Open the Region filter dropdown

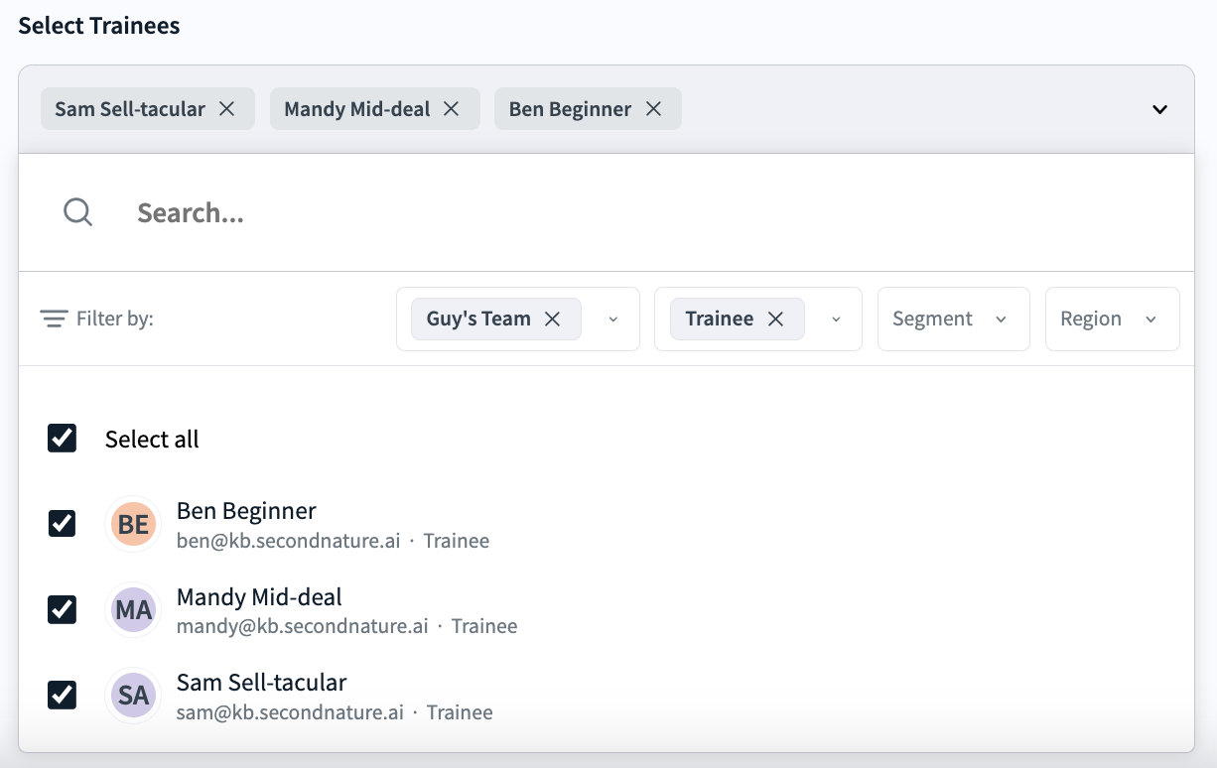(x=1111, y=319)
